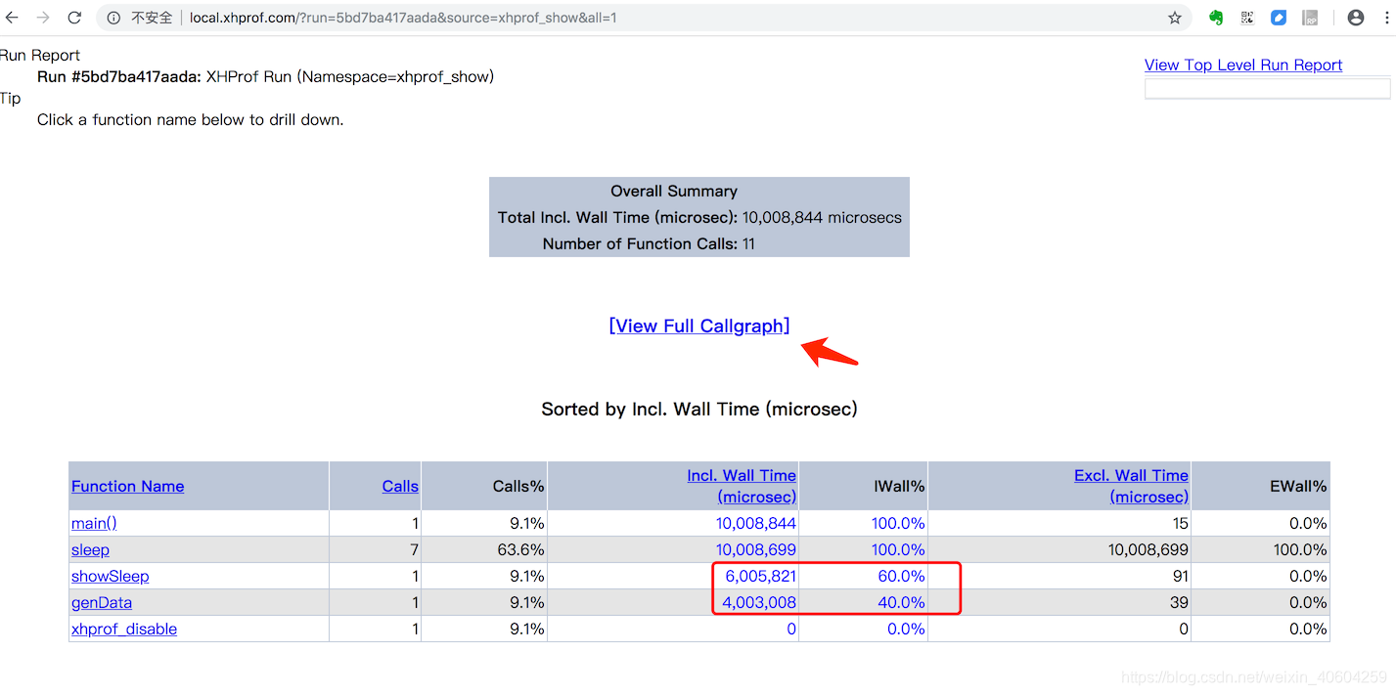Drill down into the xhprof_disable function
This screenshot has width=1396, height=695.
[124, 629]
